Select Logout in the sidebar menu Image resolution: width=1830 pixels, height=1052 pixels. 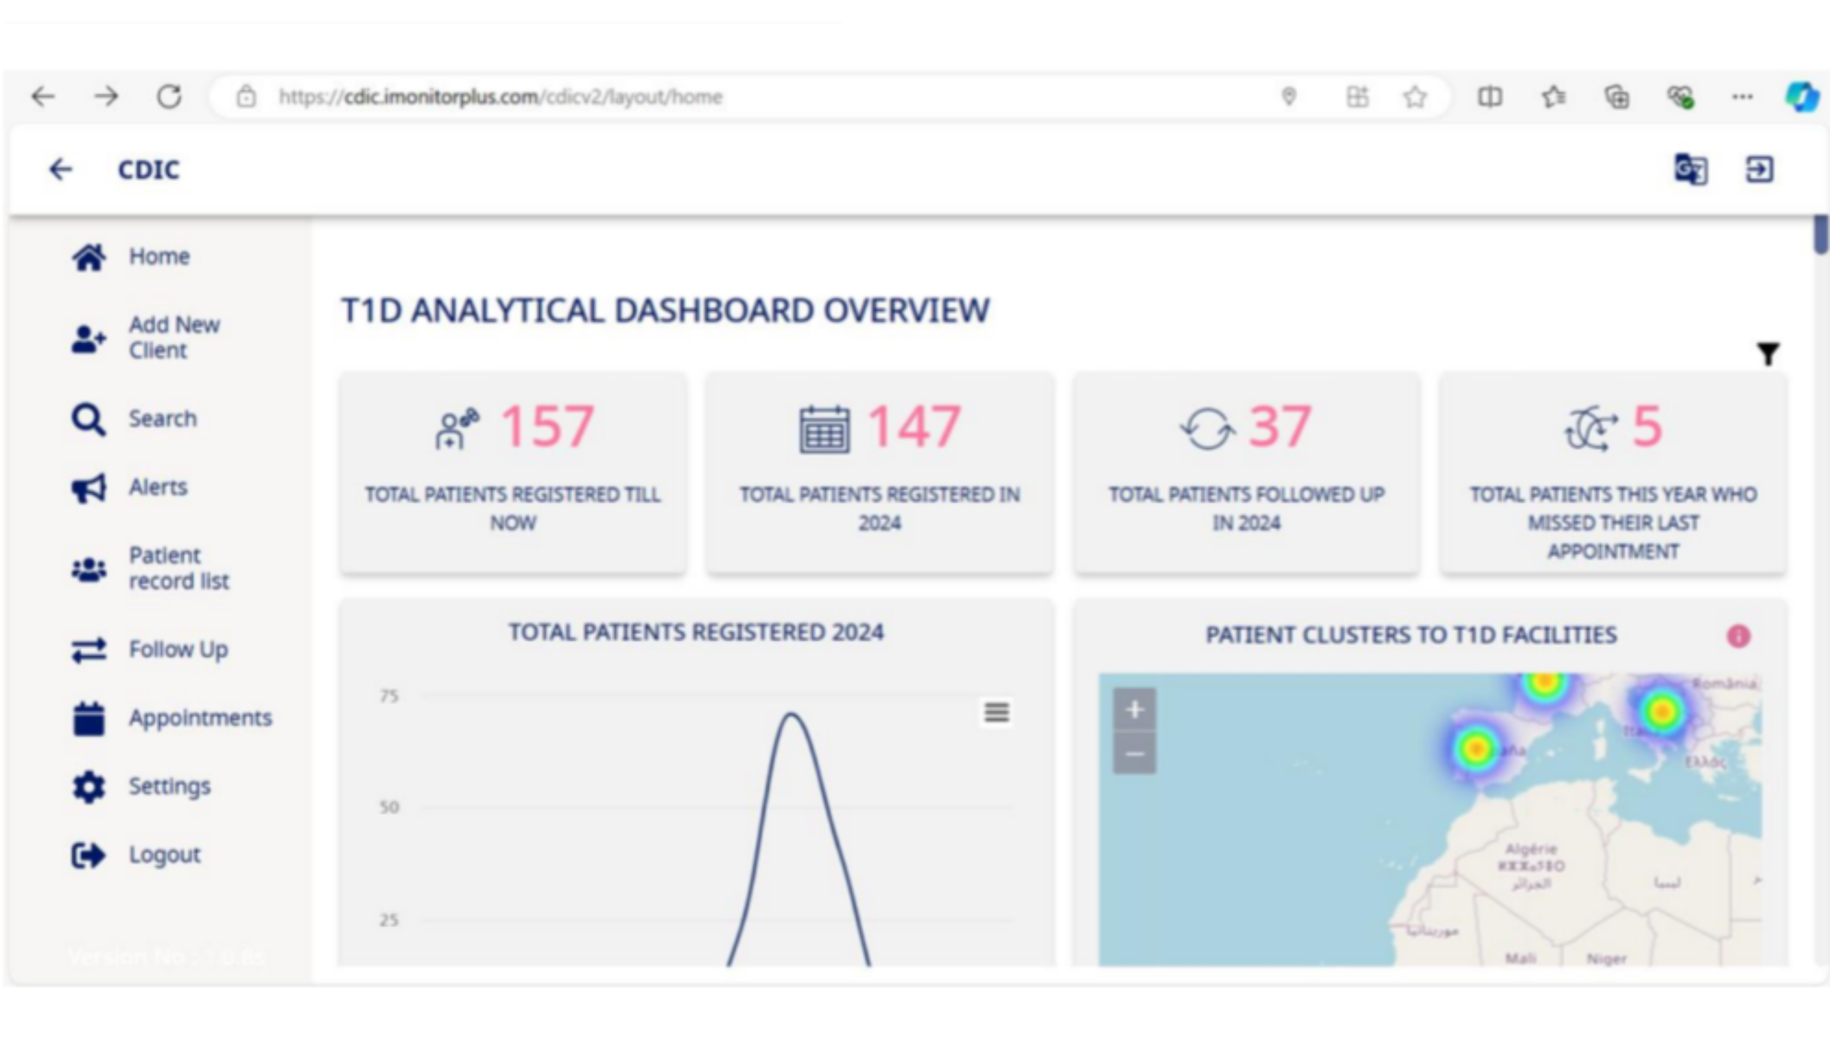(x=165, y=853)
